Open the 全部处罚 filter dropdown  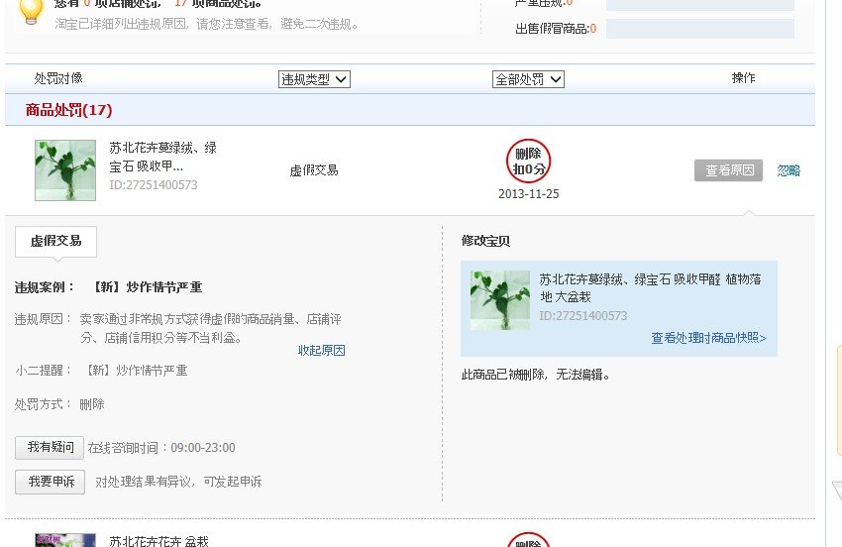(x=528, y=79)
